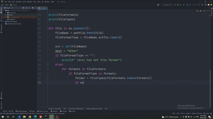Click Python interpreter in status bar
The height and width of the screenshot is (119, 213).
coord(197,113)
